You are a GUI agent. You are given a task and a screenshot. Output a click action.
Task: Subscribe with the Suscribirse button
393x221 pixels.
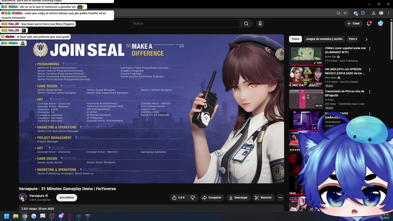pos(67,198)
